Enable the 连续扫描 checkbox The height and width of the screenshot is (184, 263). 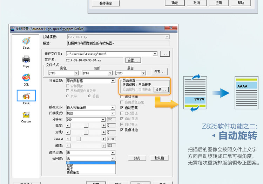122,97
